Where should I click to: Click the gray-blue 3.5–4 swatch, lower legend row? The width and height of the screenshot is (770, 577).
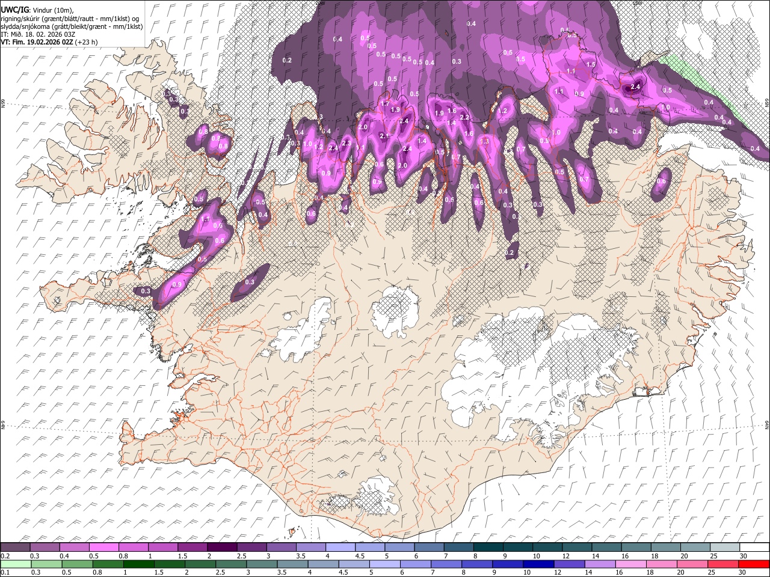point(292,564)
